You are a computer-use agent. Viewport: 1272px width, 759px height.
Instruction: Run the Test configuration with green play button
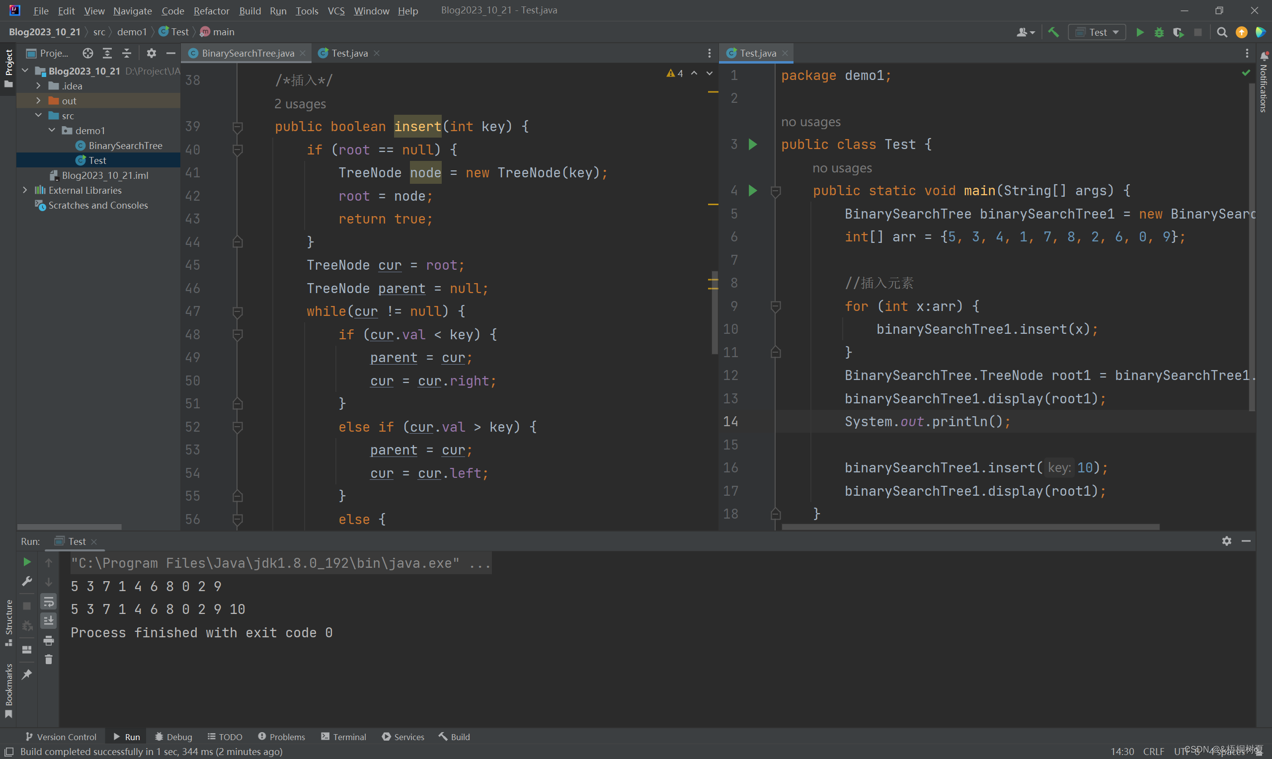(1140, 32)
